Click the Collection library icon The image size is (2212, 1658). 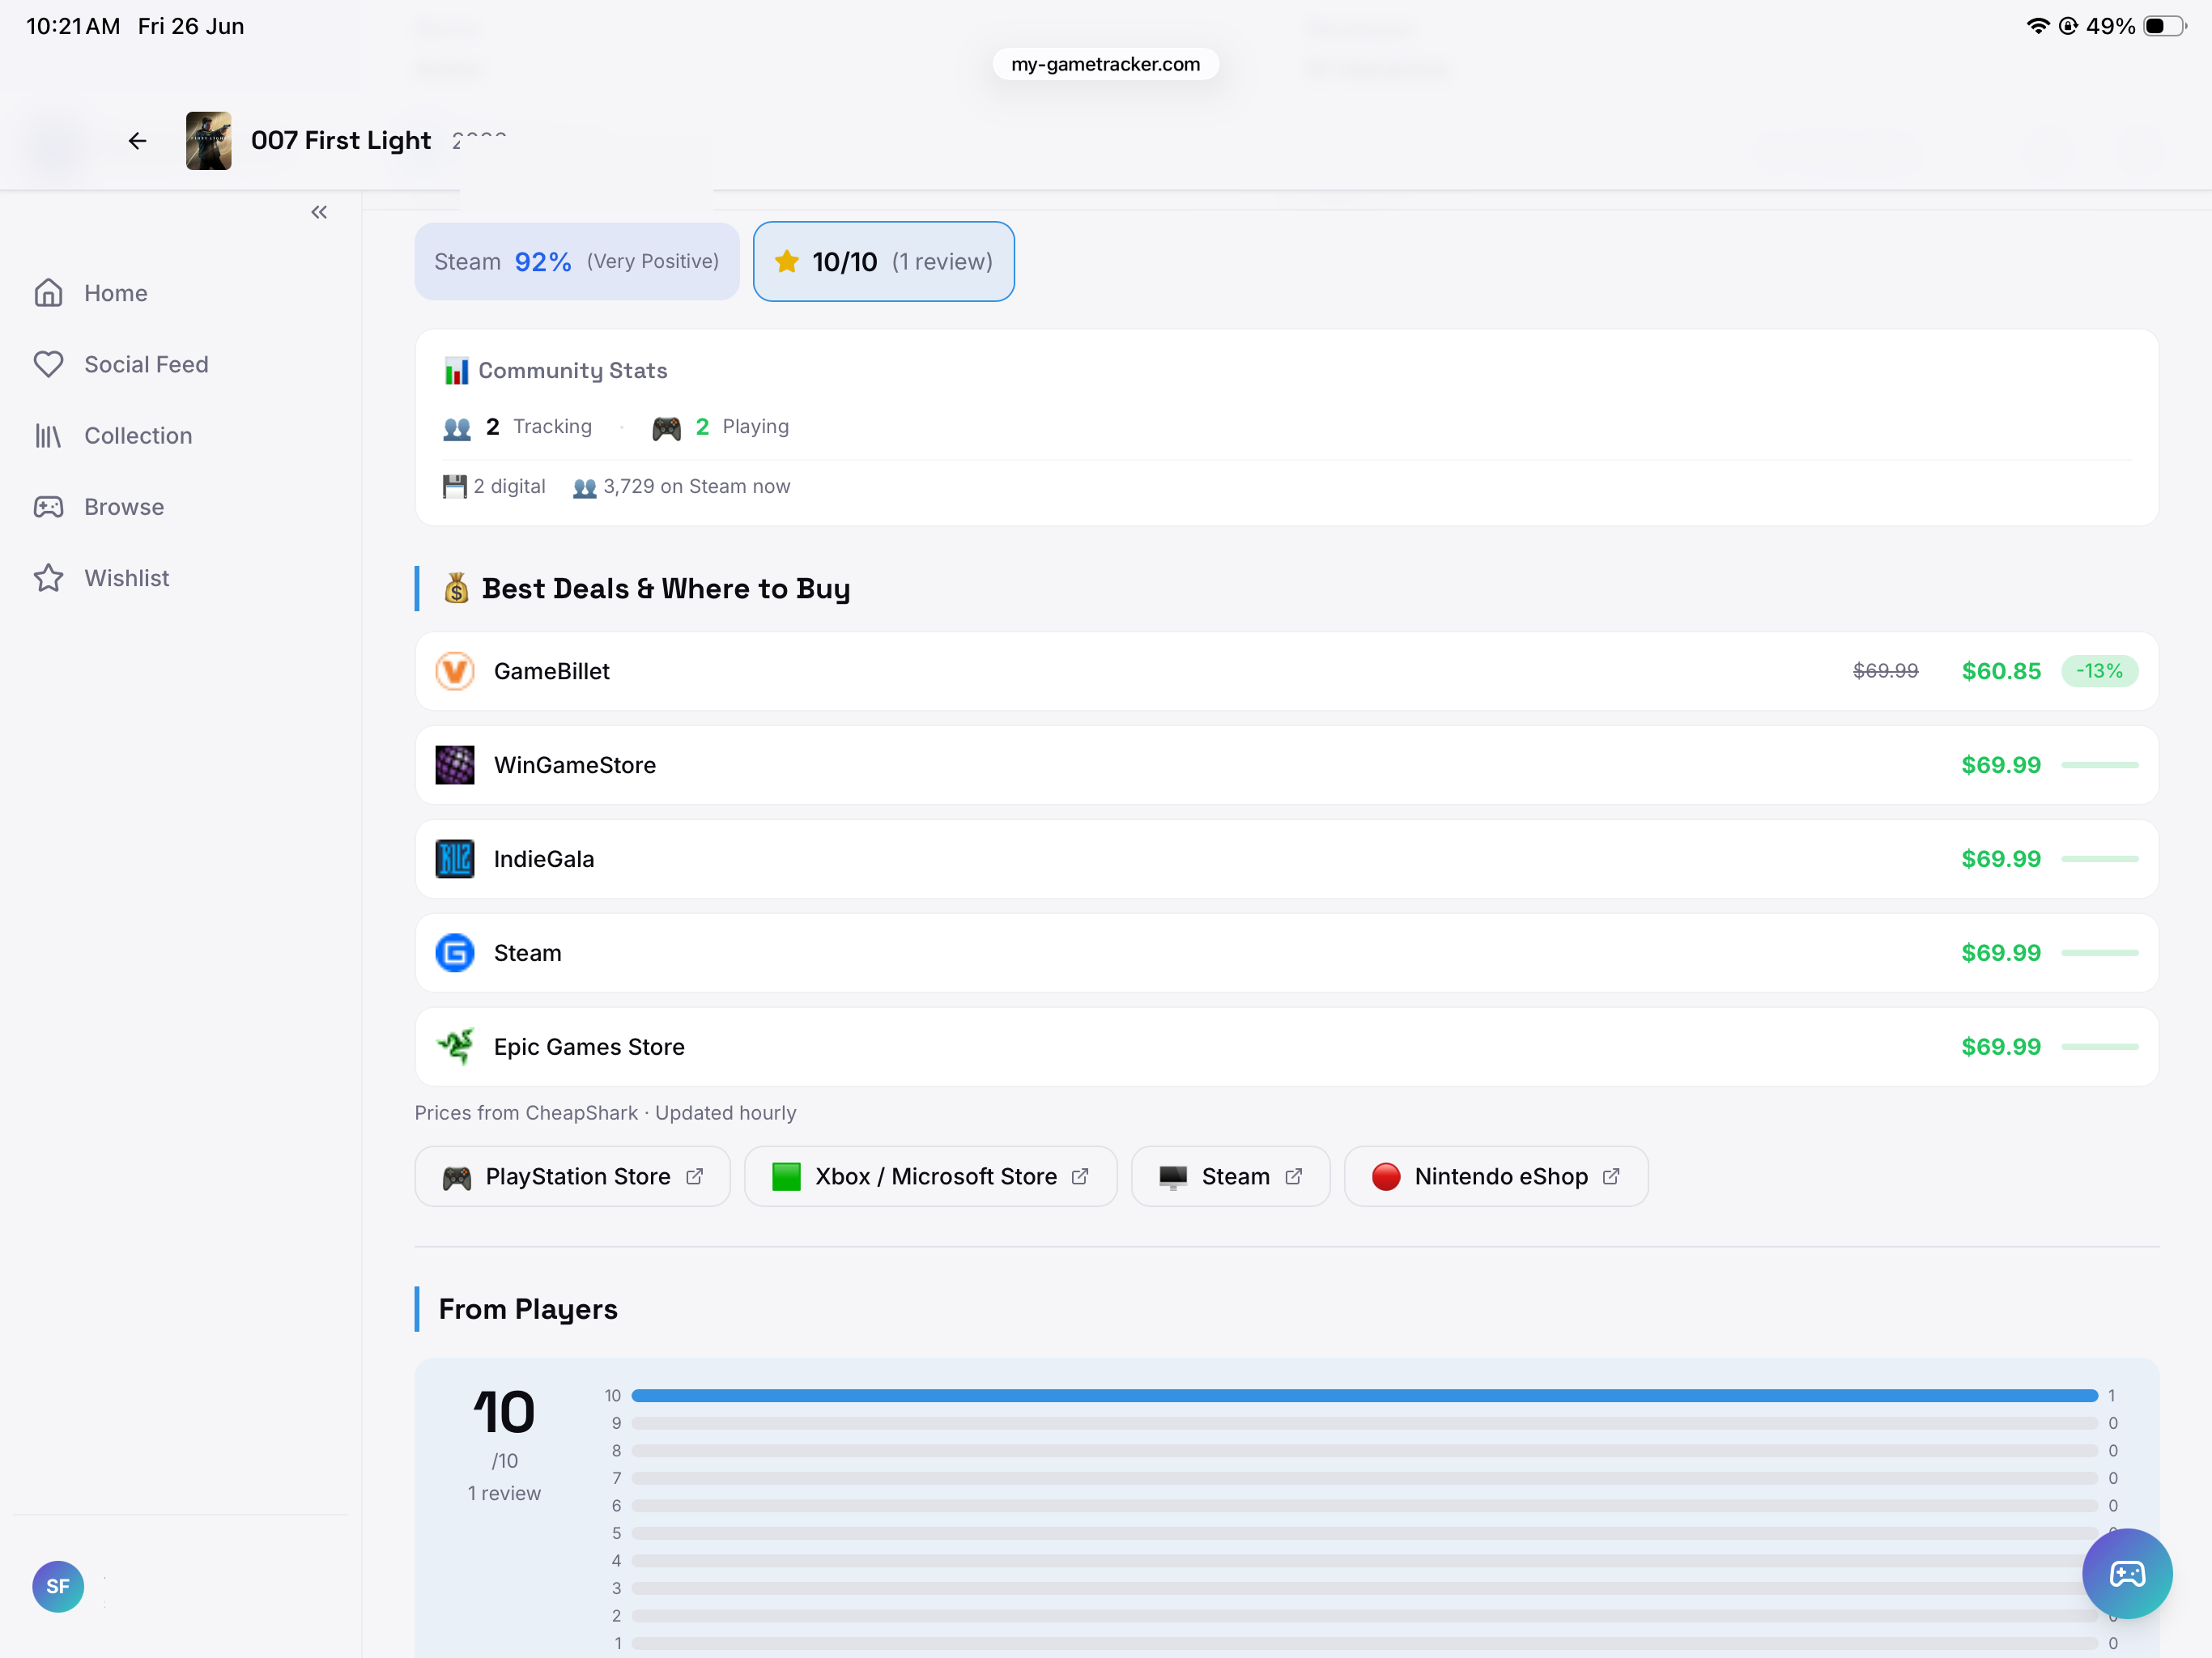click(x=48, y=436)
